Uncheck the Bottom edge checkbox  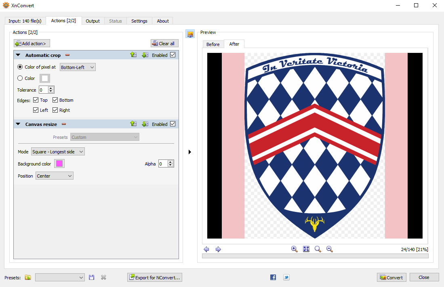(55, 100)
